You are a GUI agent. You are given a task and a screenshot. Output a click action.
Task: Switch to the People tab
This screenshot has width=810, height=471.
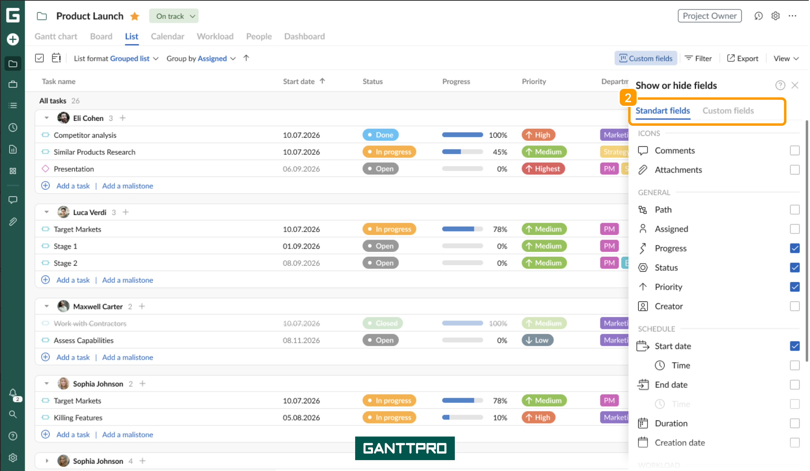click(259, 36)
